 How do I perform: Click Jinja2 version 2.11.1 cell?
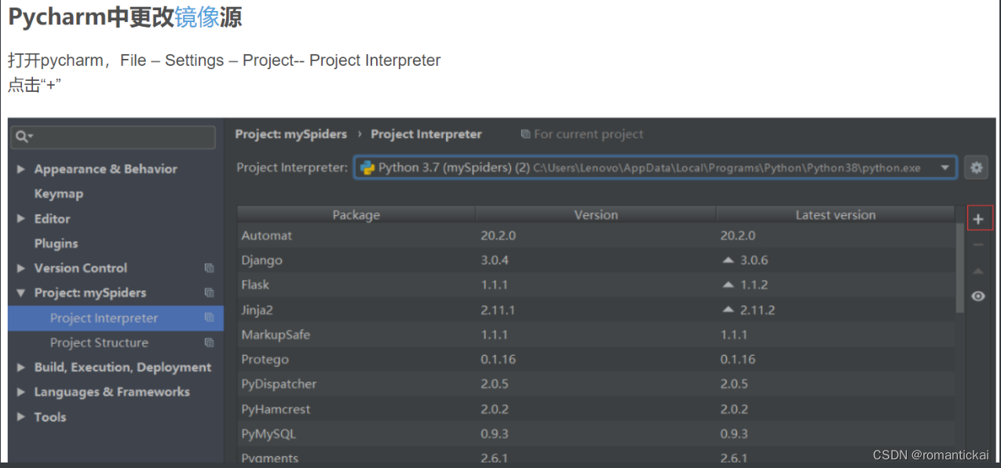(498, 309)
